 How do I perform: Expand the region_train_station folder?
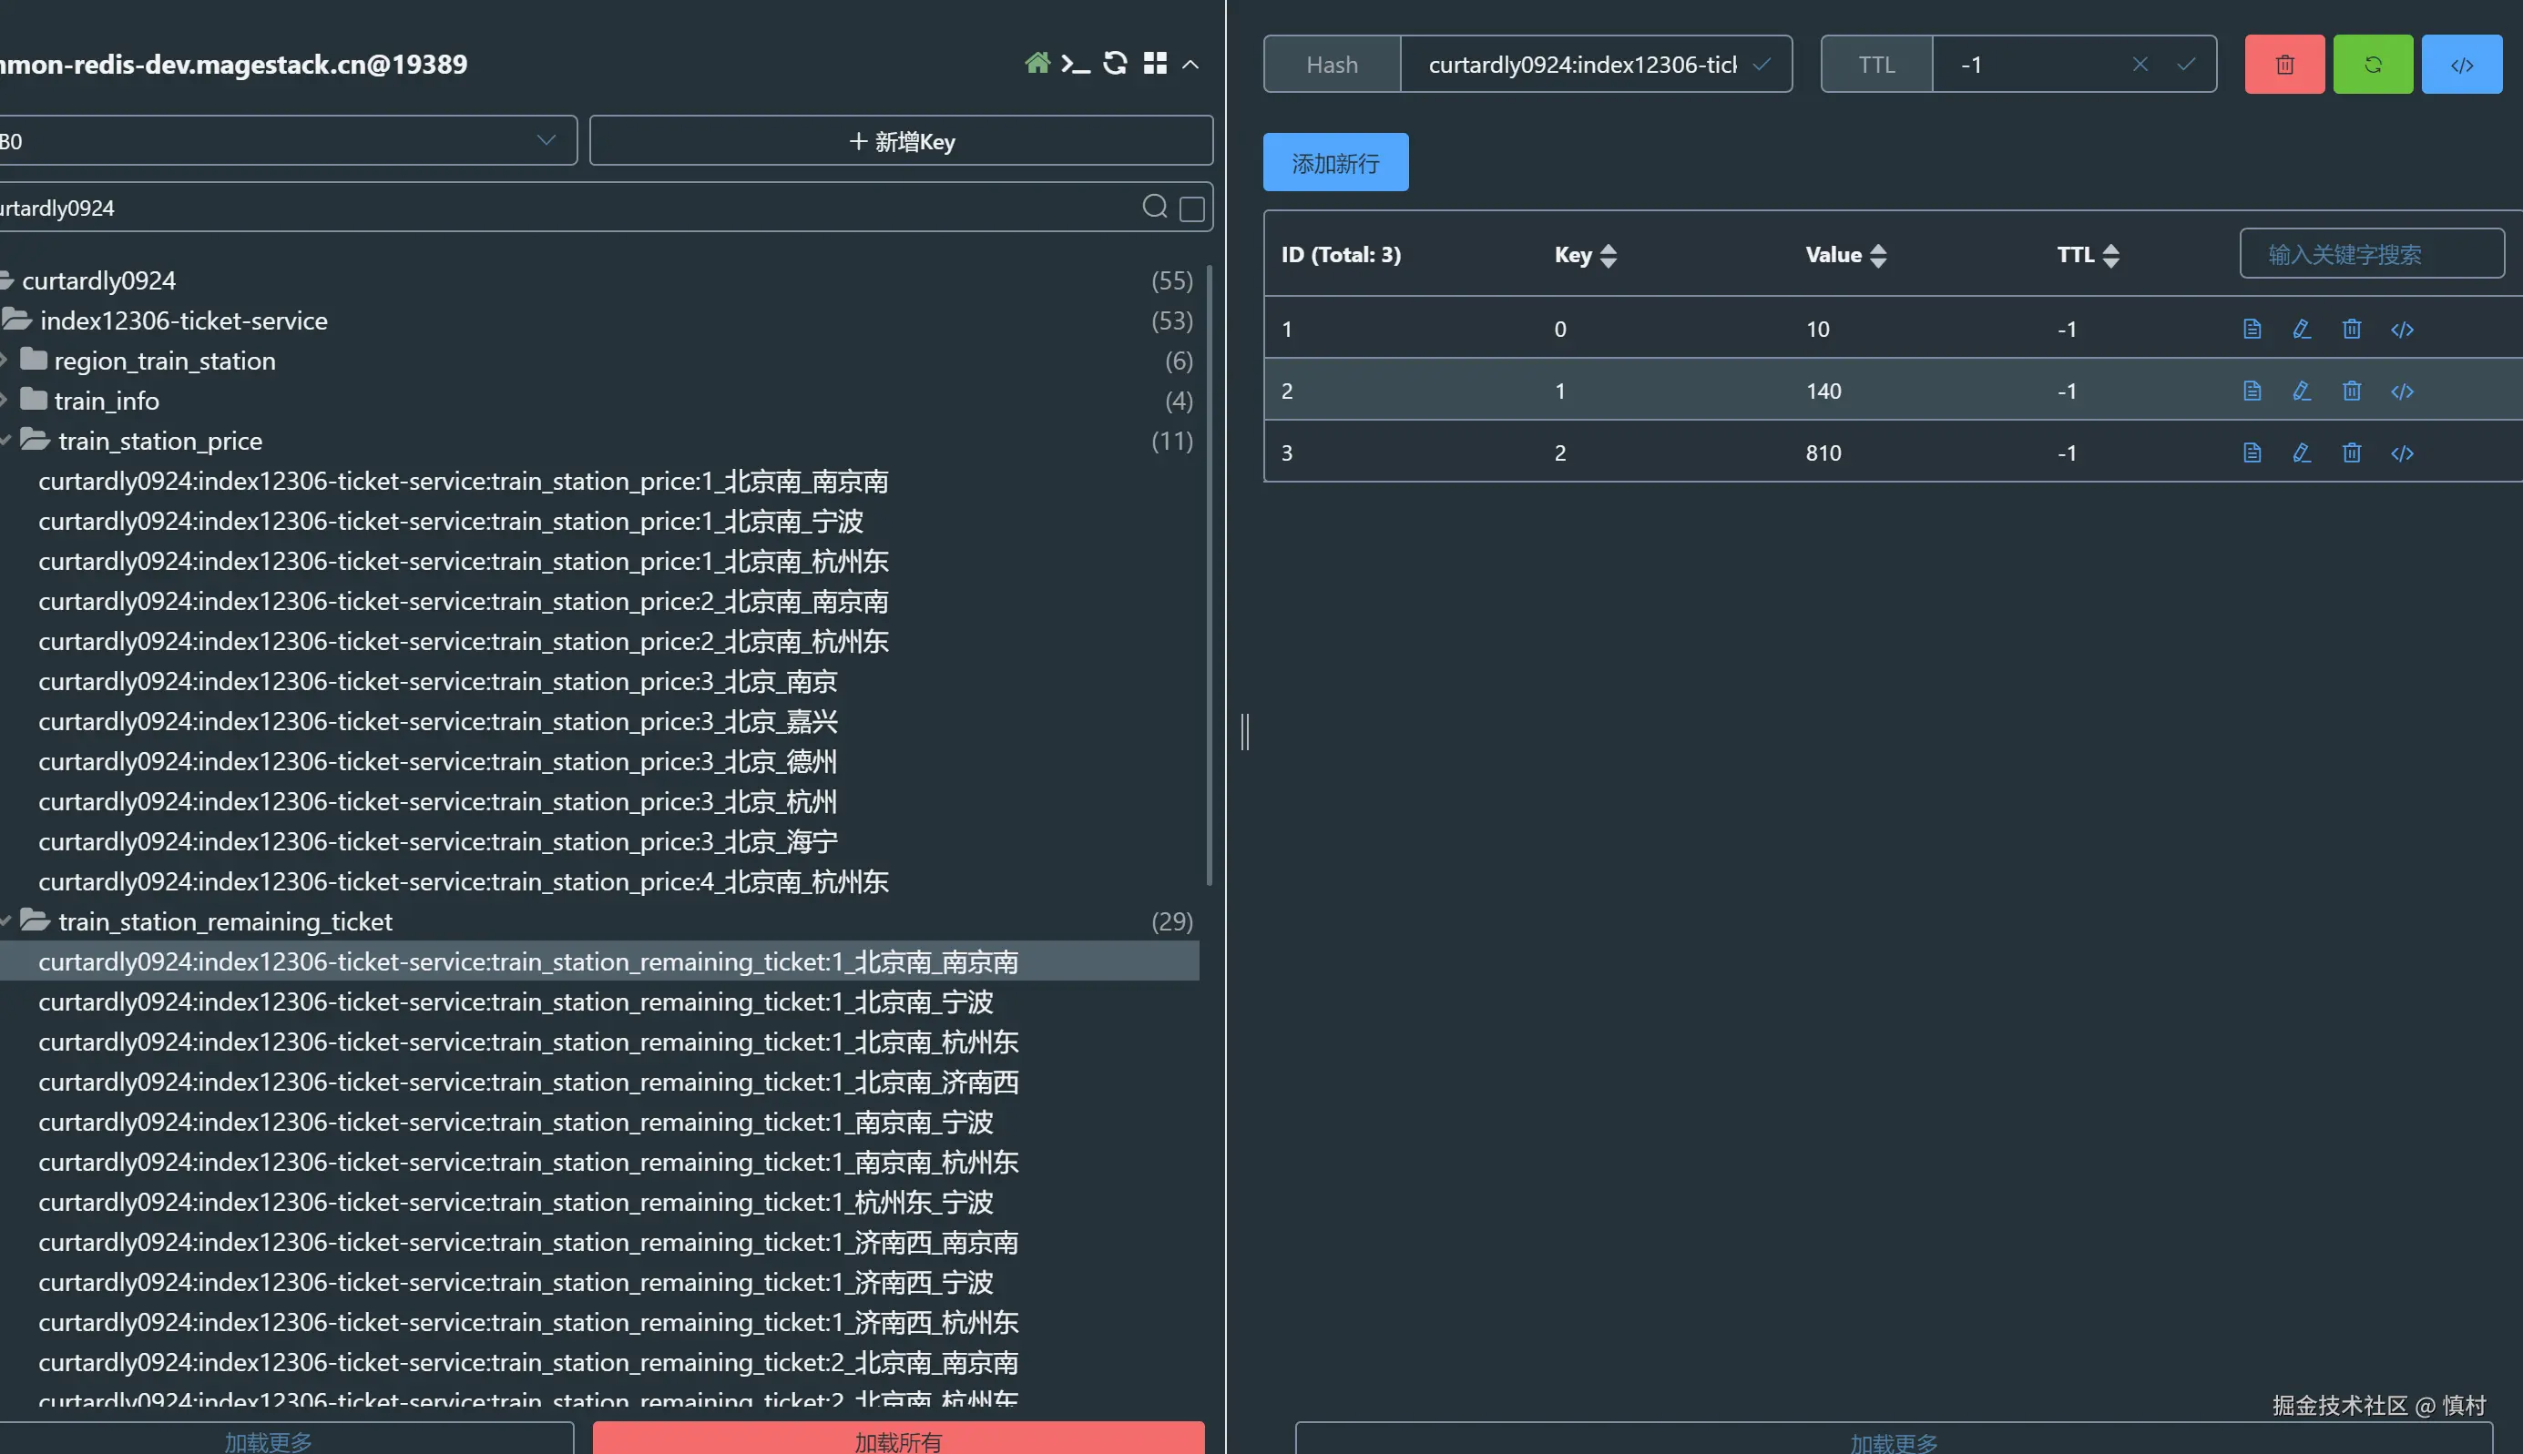[164, 361]
